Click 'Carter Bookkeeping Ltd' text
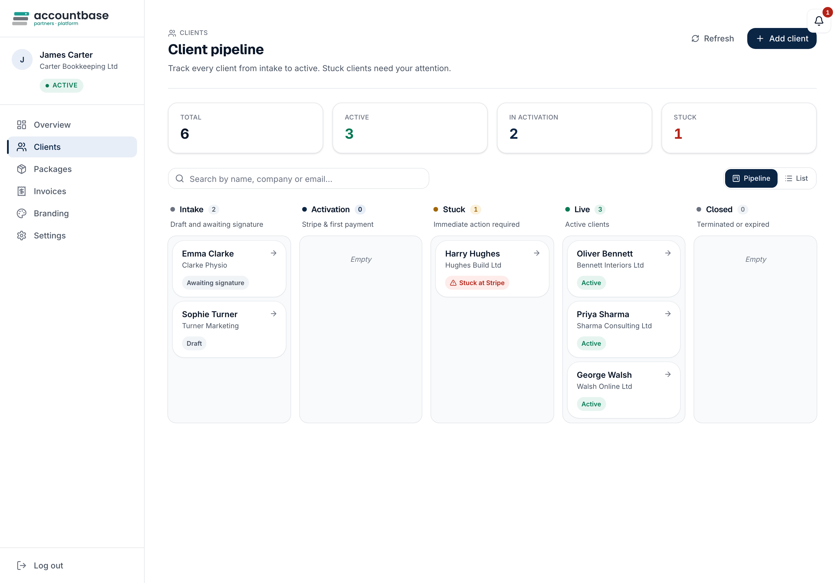The height and width of the screenshot is (583, 840). tap(78, 66)
